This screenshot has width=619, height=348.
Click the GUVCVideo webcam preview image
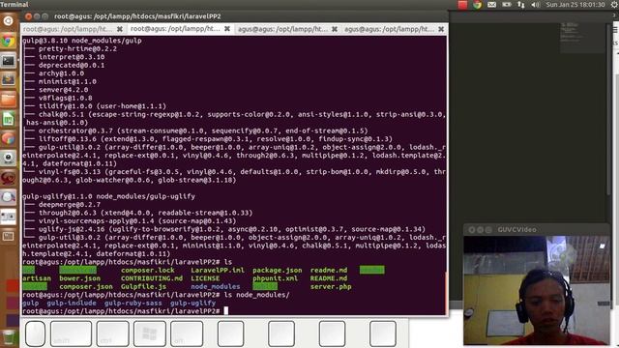(x=537, y=291)
